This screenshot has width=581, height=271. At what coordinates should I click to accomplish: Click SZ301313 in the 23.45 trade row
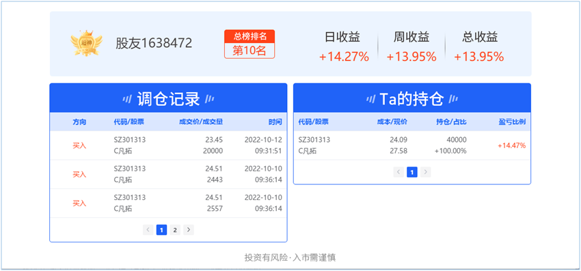pyautogui.click(x=130, y=140)
